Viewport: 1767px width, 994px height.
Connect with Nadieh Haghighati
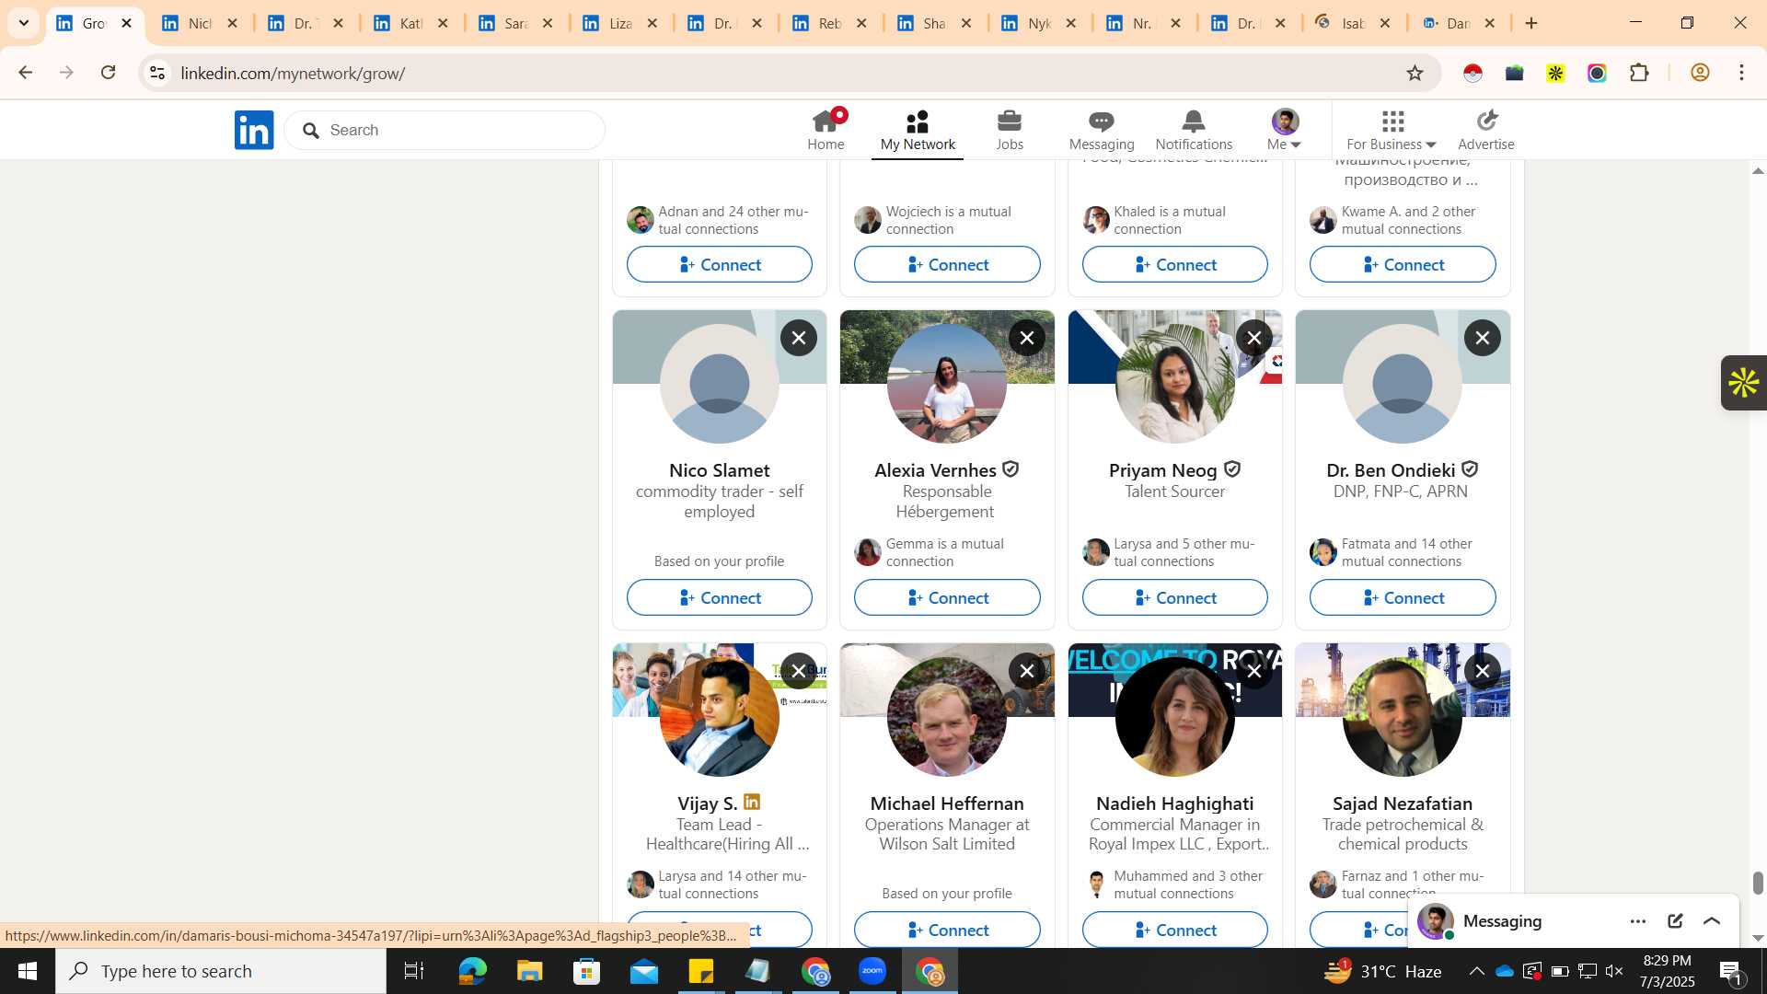(1175, 930)
